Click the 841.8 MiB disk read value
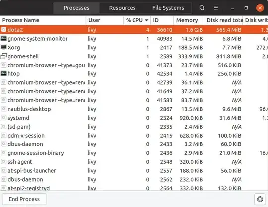 [229, 56]
